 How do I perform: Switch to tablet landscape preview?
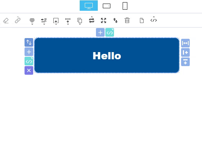[x=106, y=6]
